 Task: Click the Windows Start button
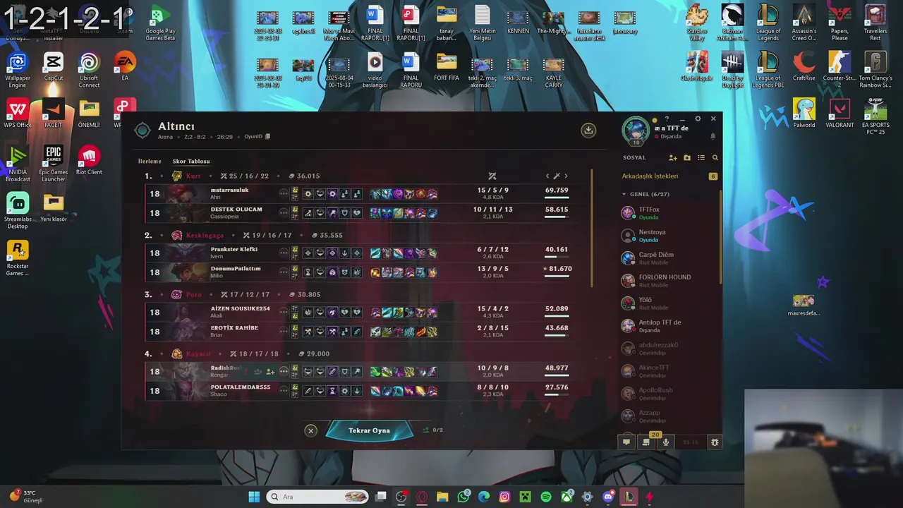[254, 497]
